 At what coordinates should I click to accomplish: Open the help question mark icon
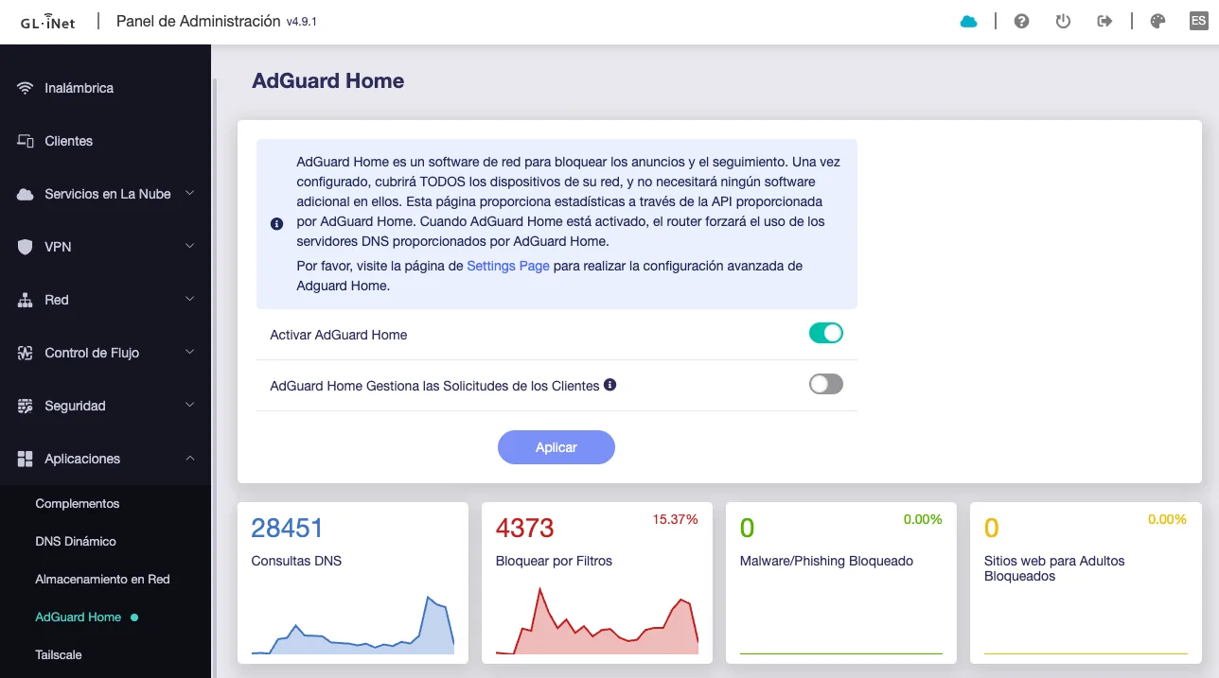[x=1021, y=22]
